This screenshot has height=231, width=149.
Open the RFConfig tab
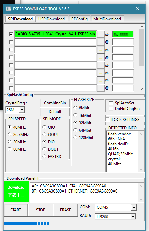79,19
